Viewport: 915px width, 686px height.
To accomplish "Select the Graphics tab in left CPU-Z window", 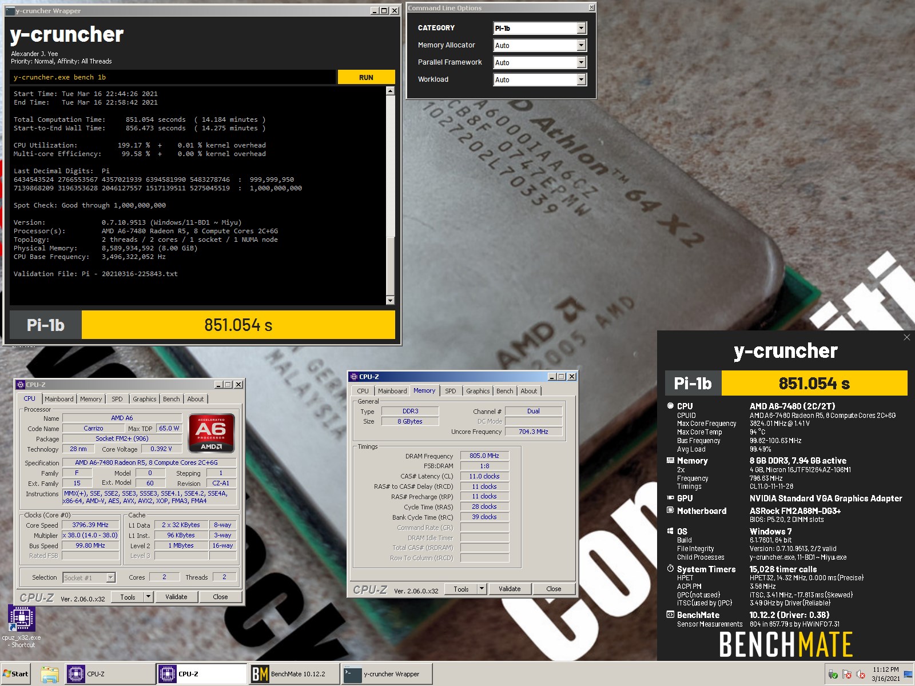I will tap(145, 399).
